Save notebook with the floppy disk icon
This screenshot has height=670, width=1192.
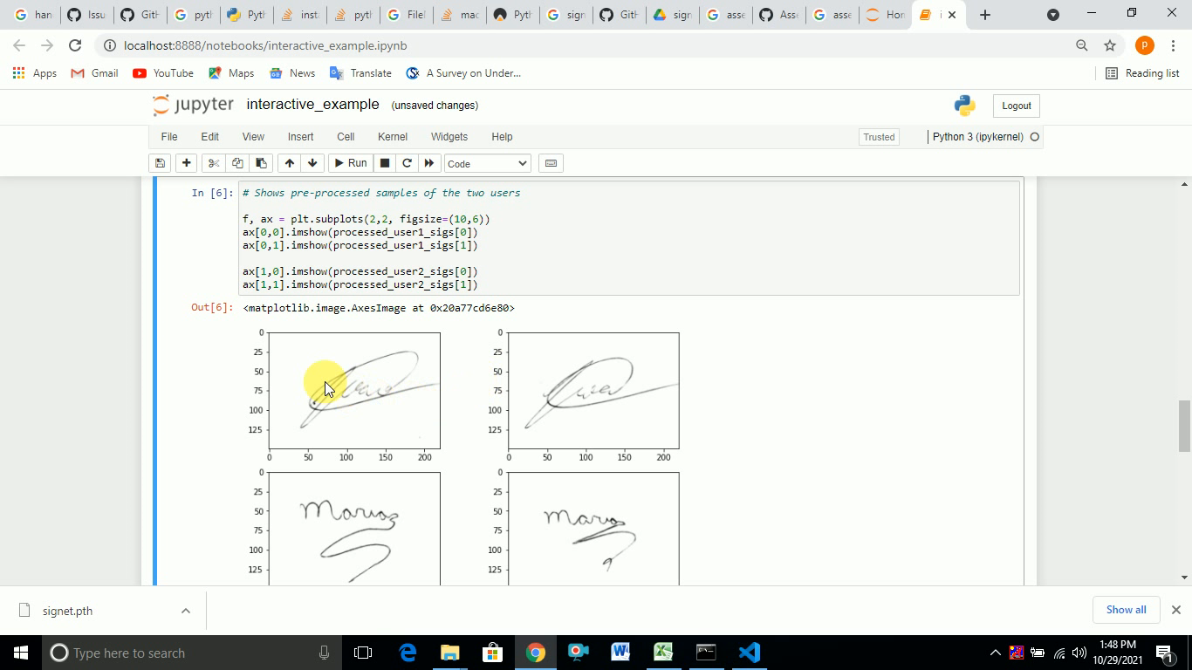160,163
